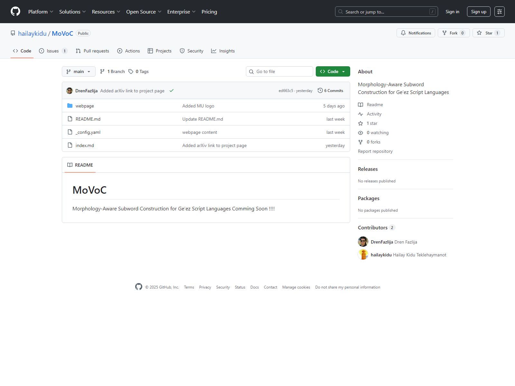Image resolution: width=515 pixels, height=386 pixels.
Task: Switch to the Pull requests tab
Action: tap(92, 51)
